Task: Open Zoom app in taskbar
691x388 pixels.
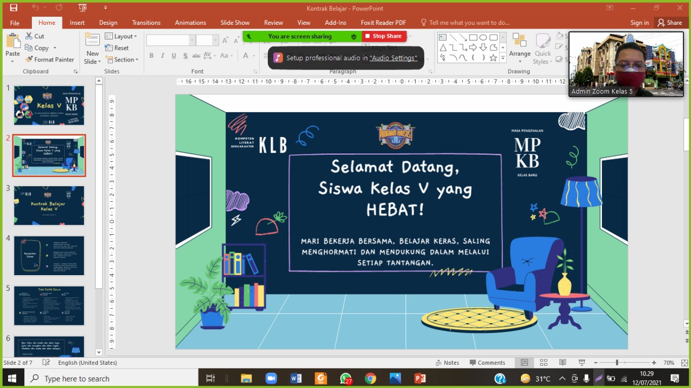Action: [270, 378]
